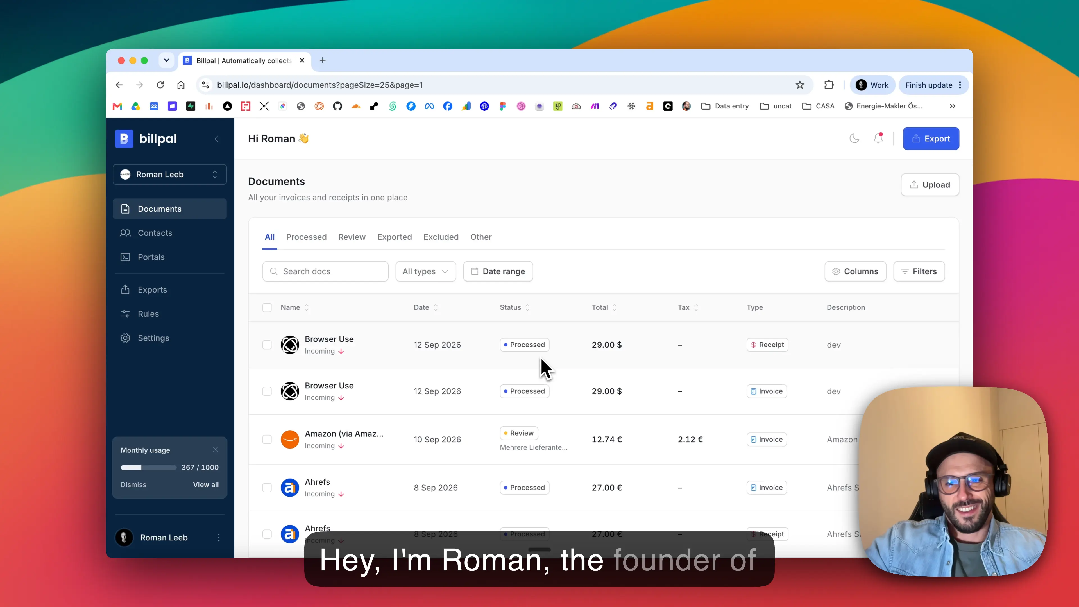Close the Monthly usage card
The height and width of the screenshot is (607, 1079).
[x=215, y=449]
